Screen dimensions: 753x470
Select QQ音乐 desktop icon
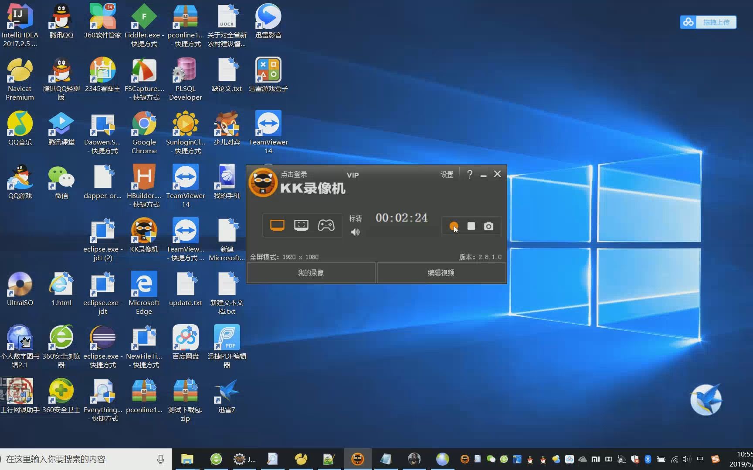click(x=20, y=128)
